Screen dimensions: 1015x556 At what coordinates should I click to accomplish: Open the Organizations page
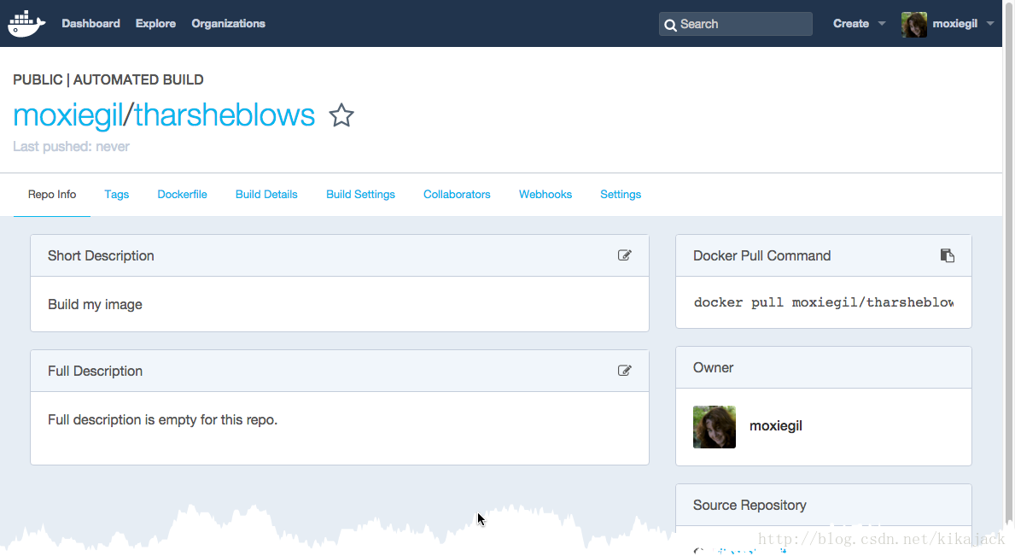click(228, 23)
